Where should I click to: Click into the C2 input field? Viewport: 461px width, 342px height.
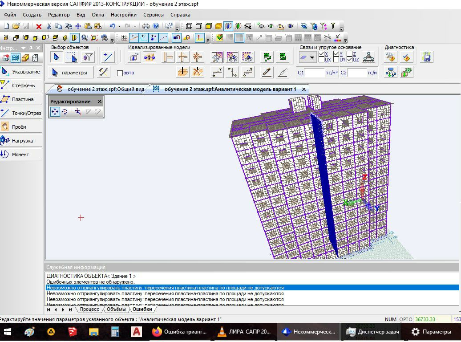pos(357,73)
